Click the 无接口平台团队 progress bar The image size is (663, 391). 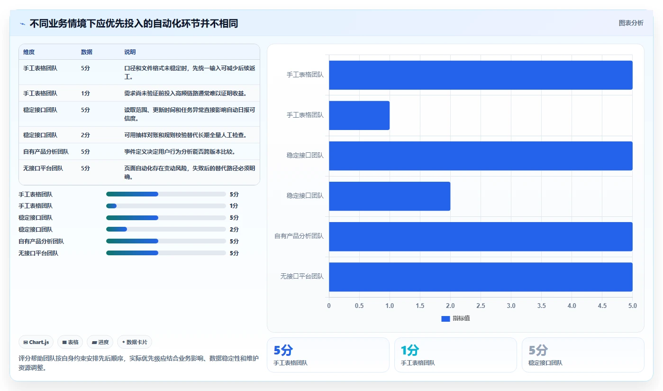click(x=166, y=253)
